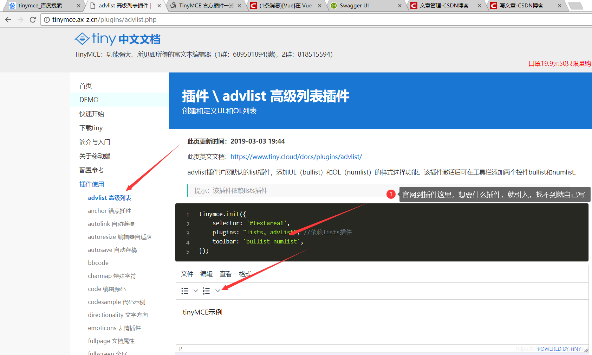Click the 口罩19.9元50只限量购 ad link

(560, 64)
